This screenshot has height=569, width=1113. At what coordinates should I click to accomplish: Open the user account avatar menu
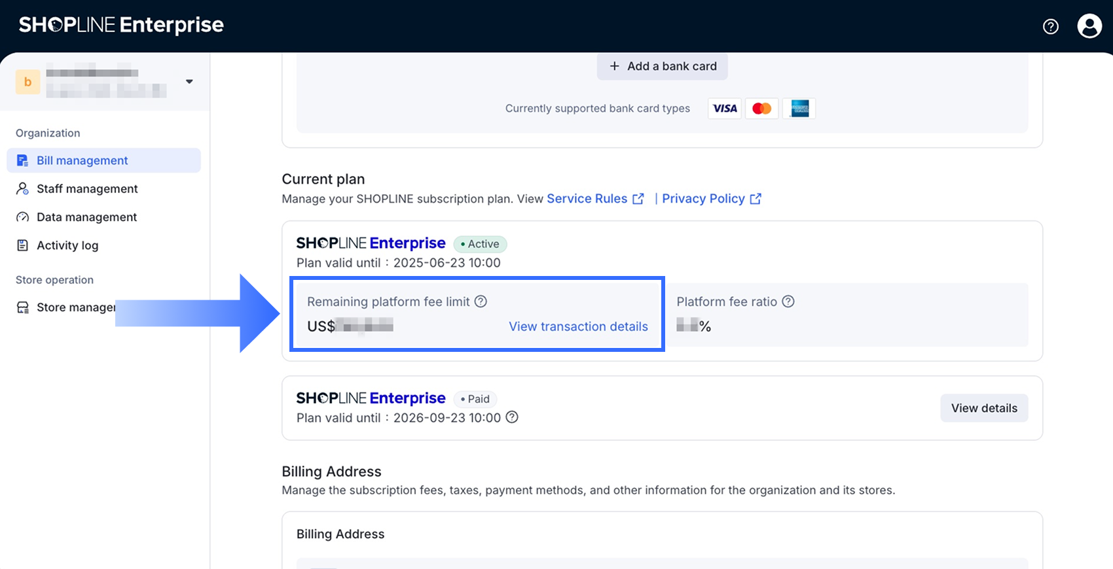pos(1089,26)
